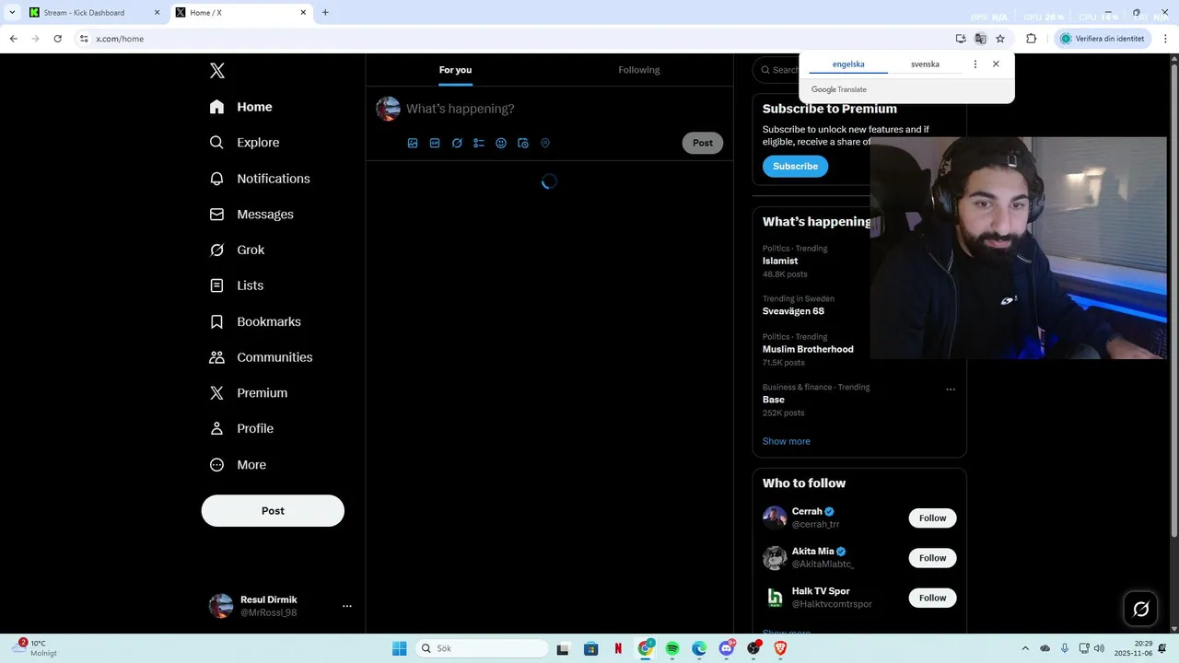Show hidden system tray icons
1179x663 pixels.
coord(1025,648)
